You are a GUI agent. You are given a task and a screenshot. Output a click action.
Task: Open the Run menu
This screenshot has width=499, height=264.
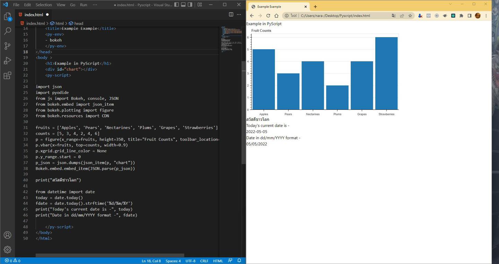point(84,5)
